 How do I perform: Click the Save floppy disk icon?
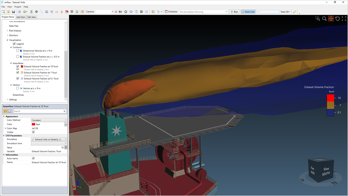pos(13,12)
